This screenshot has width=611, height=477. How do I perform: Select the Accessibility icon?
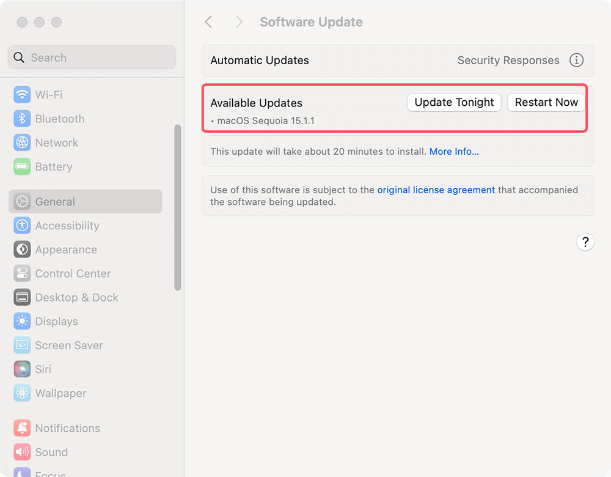point(21,226)
